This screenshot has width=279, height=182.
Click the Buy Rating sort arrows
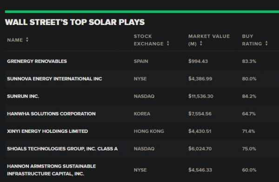266,44
